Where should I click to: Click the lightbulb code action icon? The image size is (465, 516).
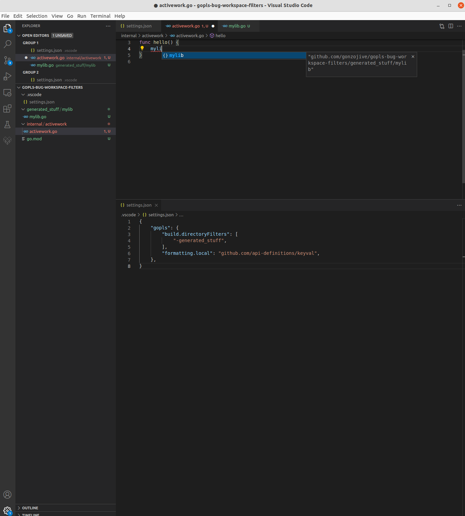[x=142, y=48]
